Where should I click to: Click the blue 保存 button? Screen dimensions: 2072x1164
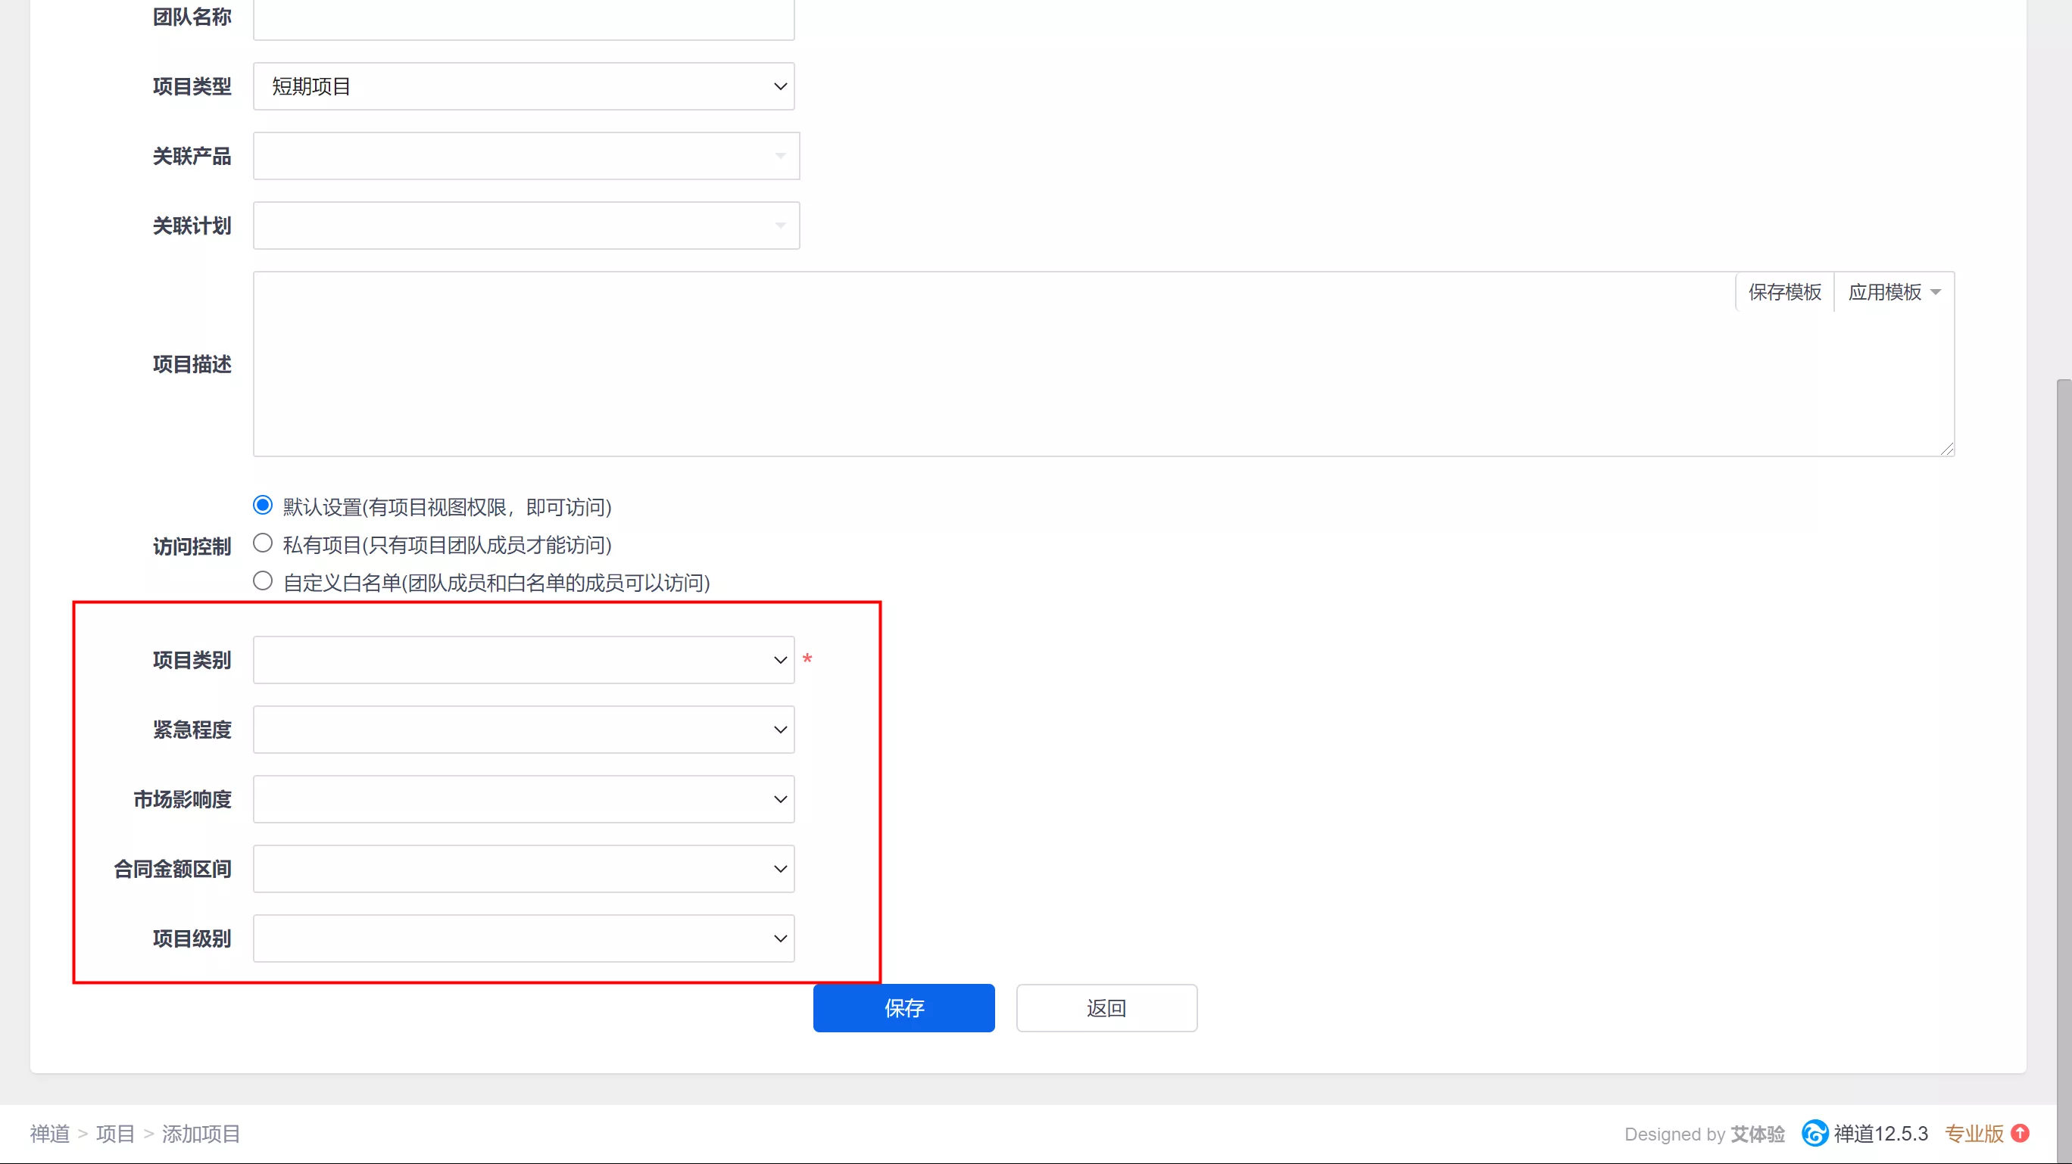click(x=904, y=1008)
